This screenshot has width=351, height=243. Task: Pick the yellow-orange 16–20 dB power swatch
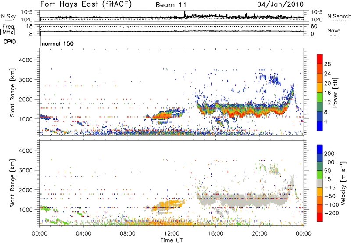click(x=320, y=88)
